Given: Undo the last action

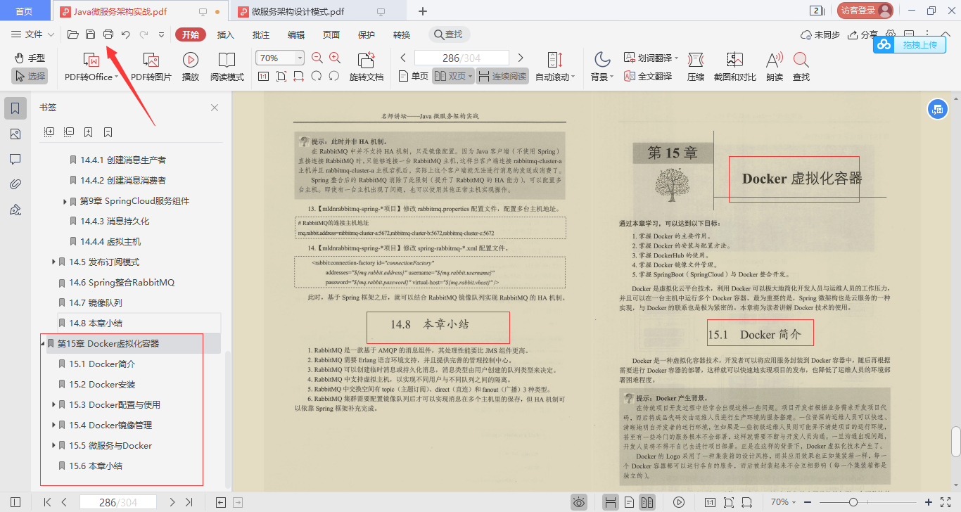Looking at the screenshot, I should coord(126,34).
